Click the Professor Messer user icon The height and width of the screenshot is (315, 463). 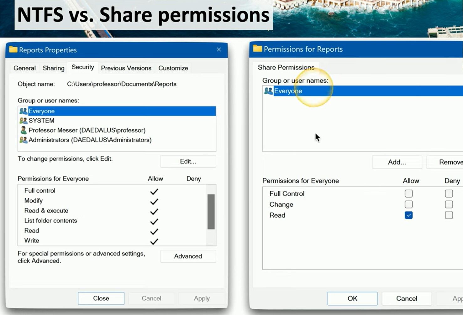click(24, 130)
